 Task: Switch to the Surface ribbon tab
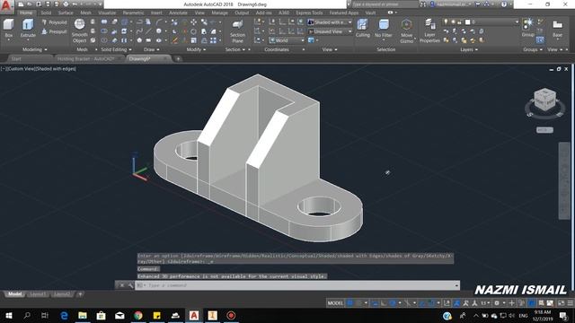click(66, 13)
